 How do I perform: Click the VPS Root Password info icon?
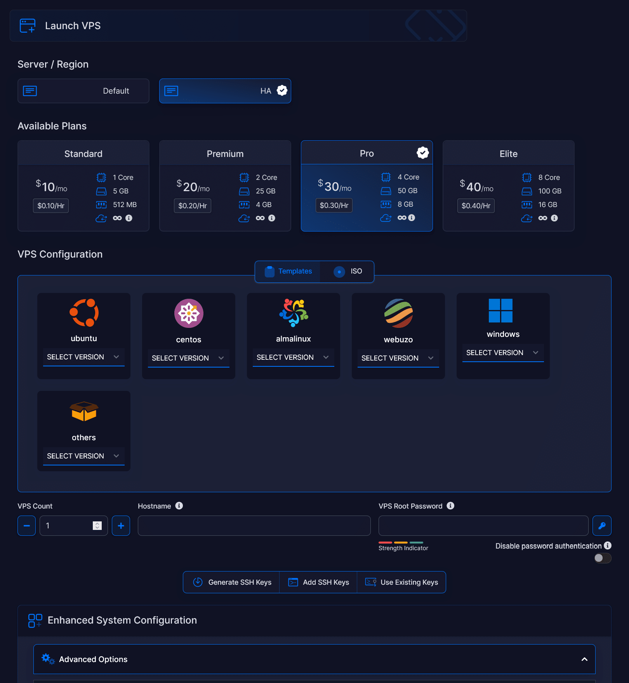pos(450,506)
